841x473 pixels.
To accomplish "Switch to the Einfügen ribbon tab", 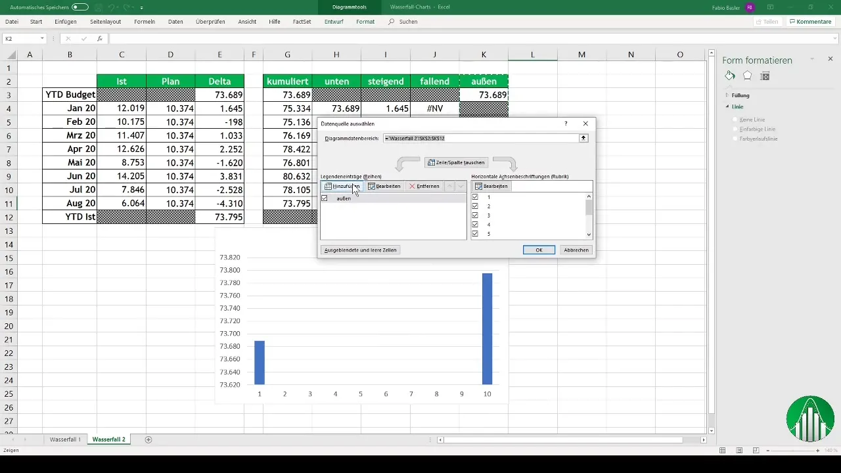I will (x=66, y=22).
